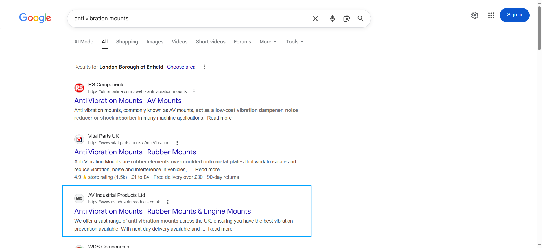Click the page vertical scrollbar thumb
This screenshot has height=248, width=542.
pos(539,28)
